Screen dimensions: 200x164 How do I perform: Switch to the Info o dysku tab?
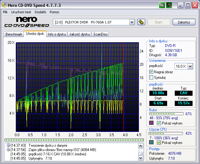[x=57, y=34]
